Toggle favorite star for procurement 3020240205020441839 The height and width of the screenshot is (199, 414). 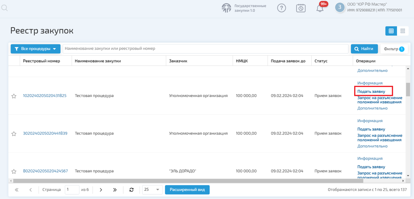(x=14, y=134)
